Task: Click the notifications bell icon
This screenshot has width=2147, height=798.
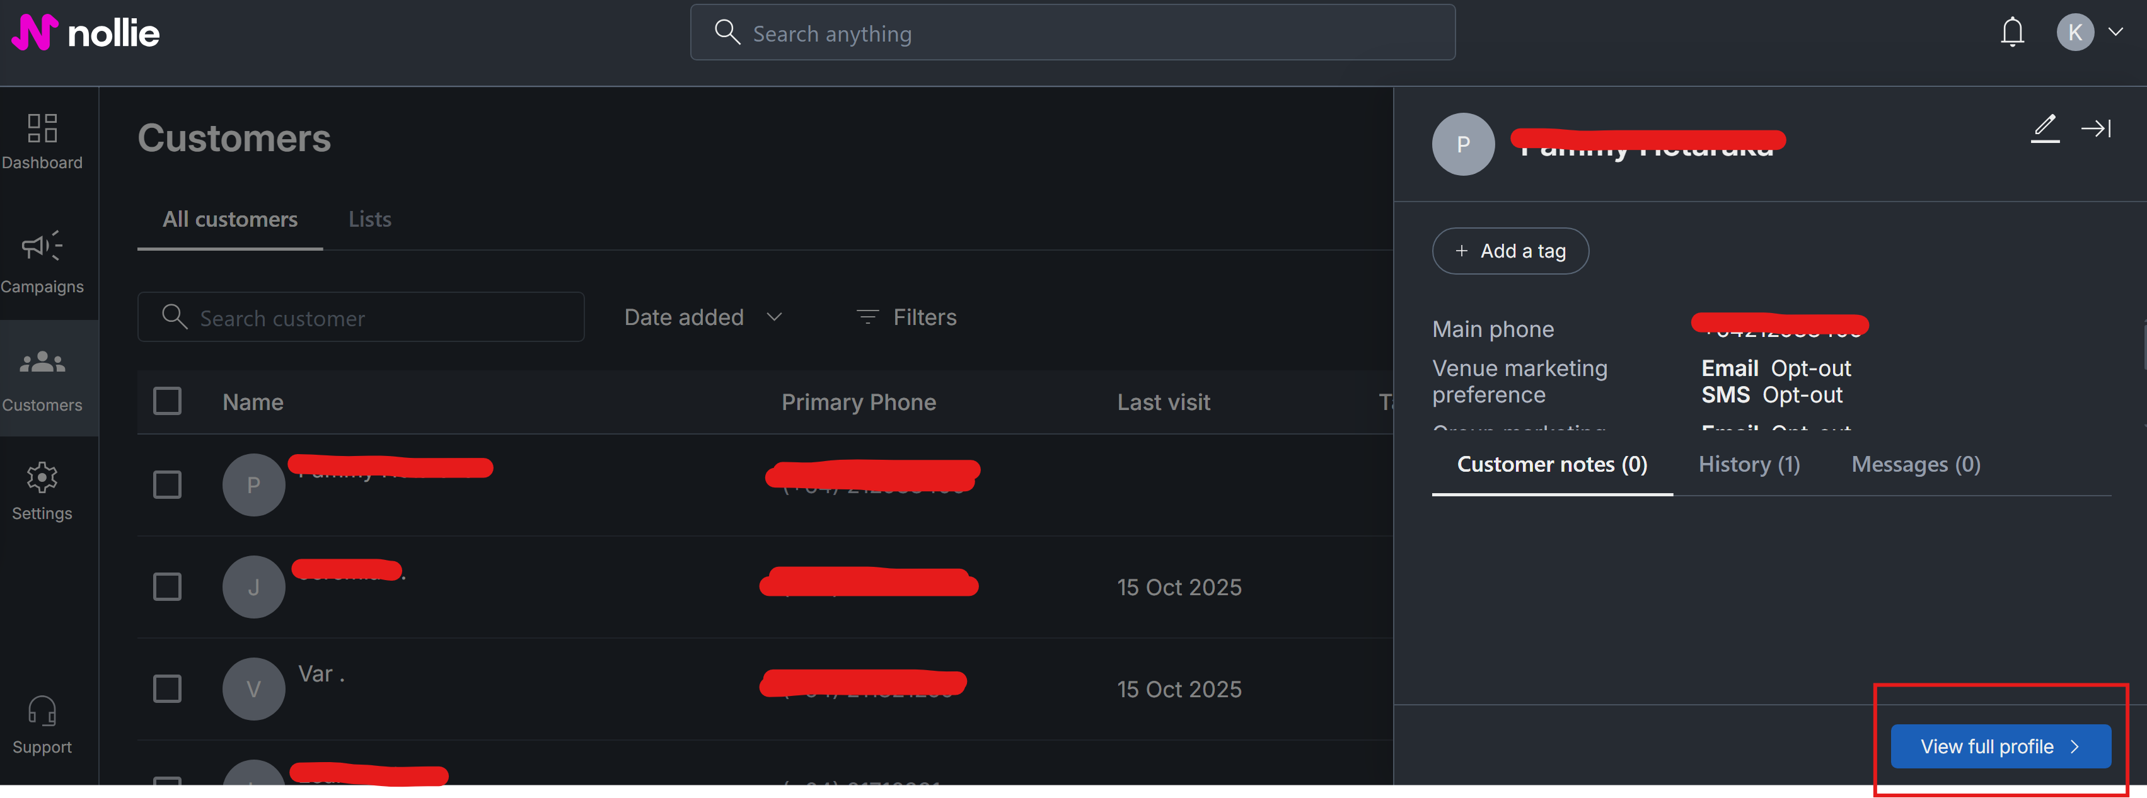Action: coord(2012,33)
